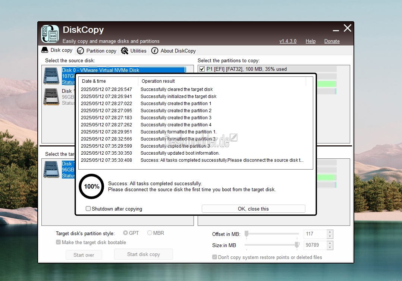Image resolution: width=402 pixels, height=281 pixels.
Task: Click the About DiskCopy info icon
Action: (x=155, y=51)
